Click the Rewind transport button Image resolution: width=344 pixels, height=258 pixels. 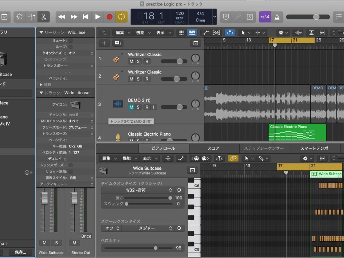[x=62, y=17]
